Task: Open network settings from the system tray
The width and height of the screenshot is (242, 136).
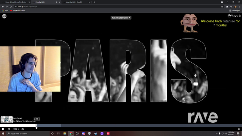Action: pyautogui.click(x=223, y=133)
